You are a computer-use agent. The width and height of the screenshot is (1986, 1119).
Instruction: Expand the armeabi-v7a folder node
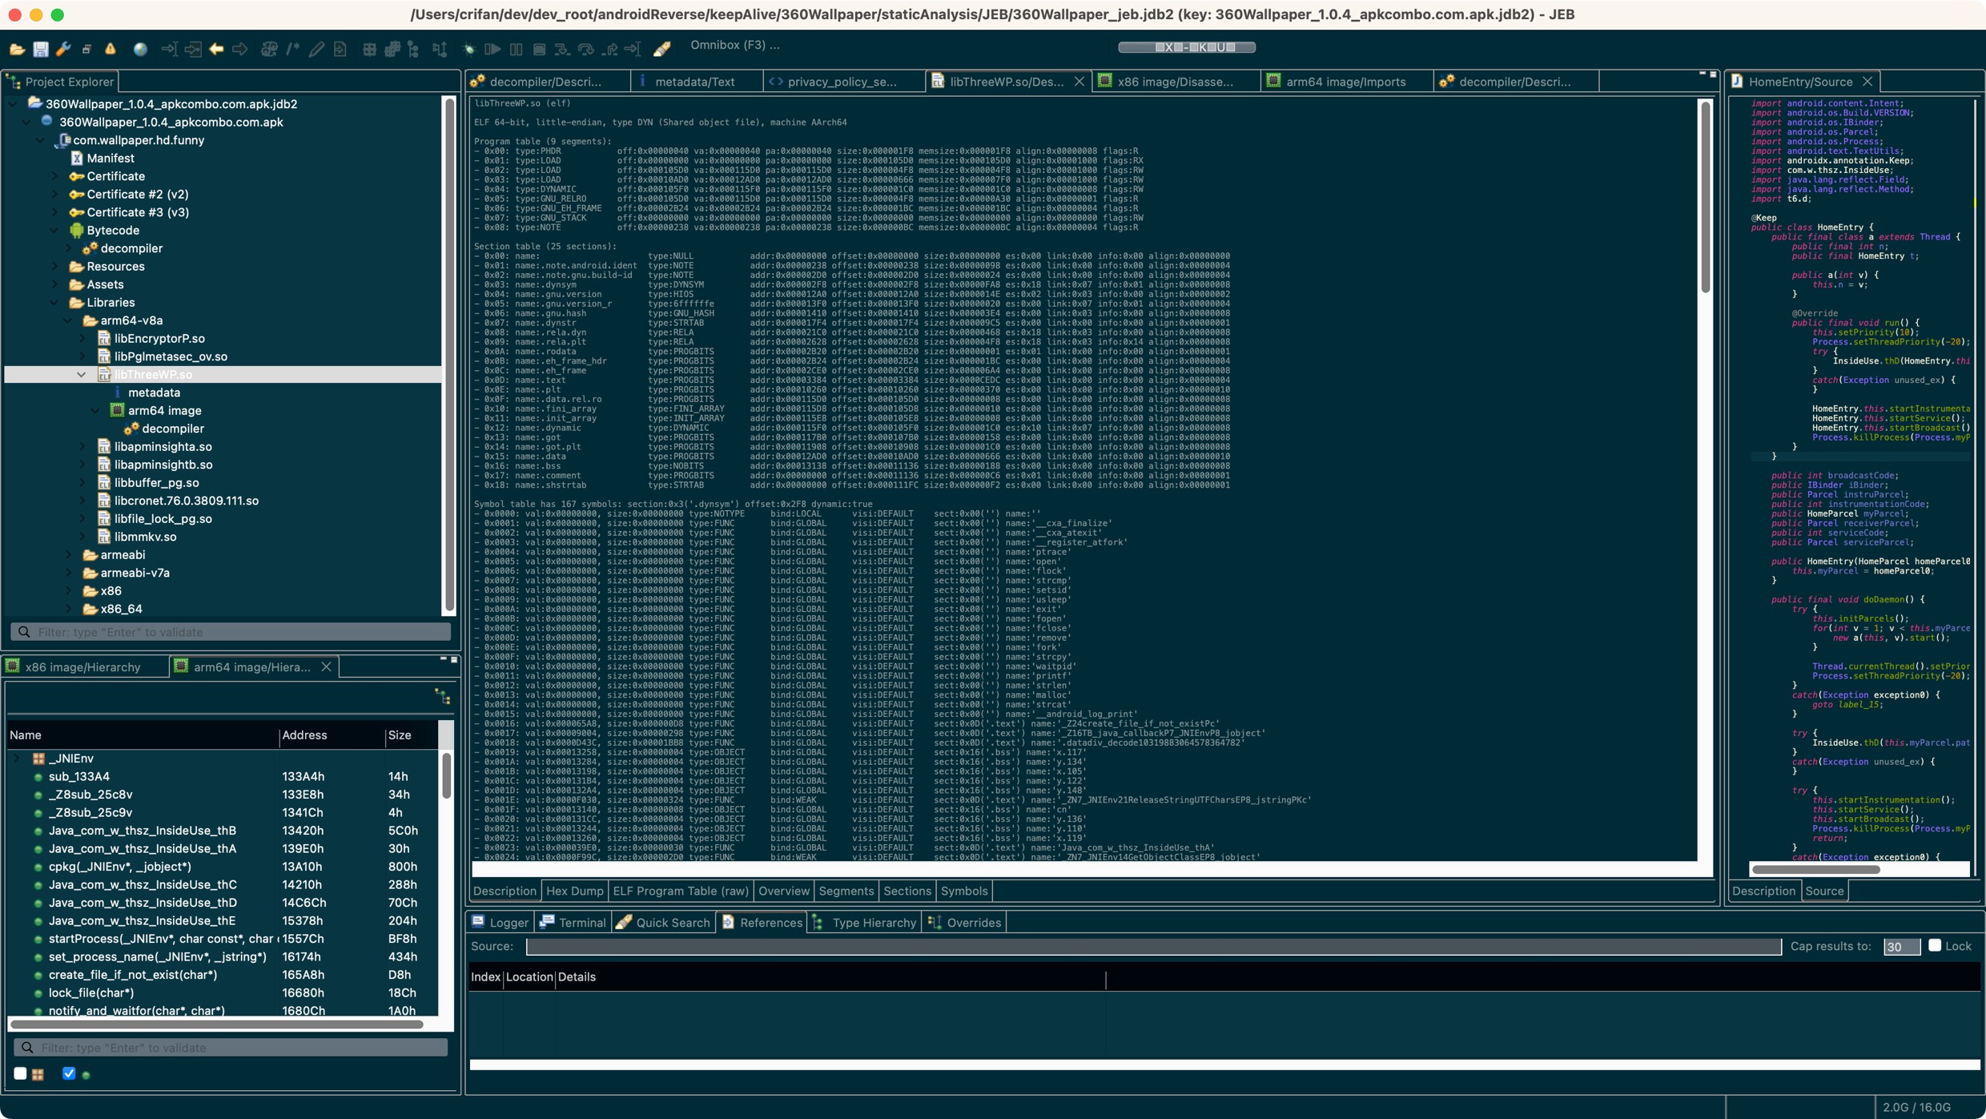point(68,573)
